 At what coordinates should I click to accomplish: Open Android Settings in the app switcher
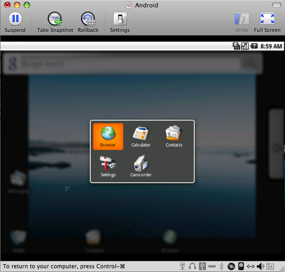[108, 166]
